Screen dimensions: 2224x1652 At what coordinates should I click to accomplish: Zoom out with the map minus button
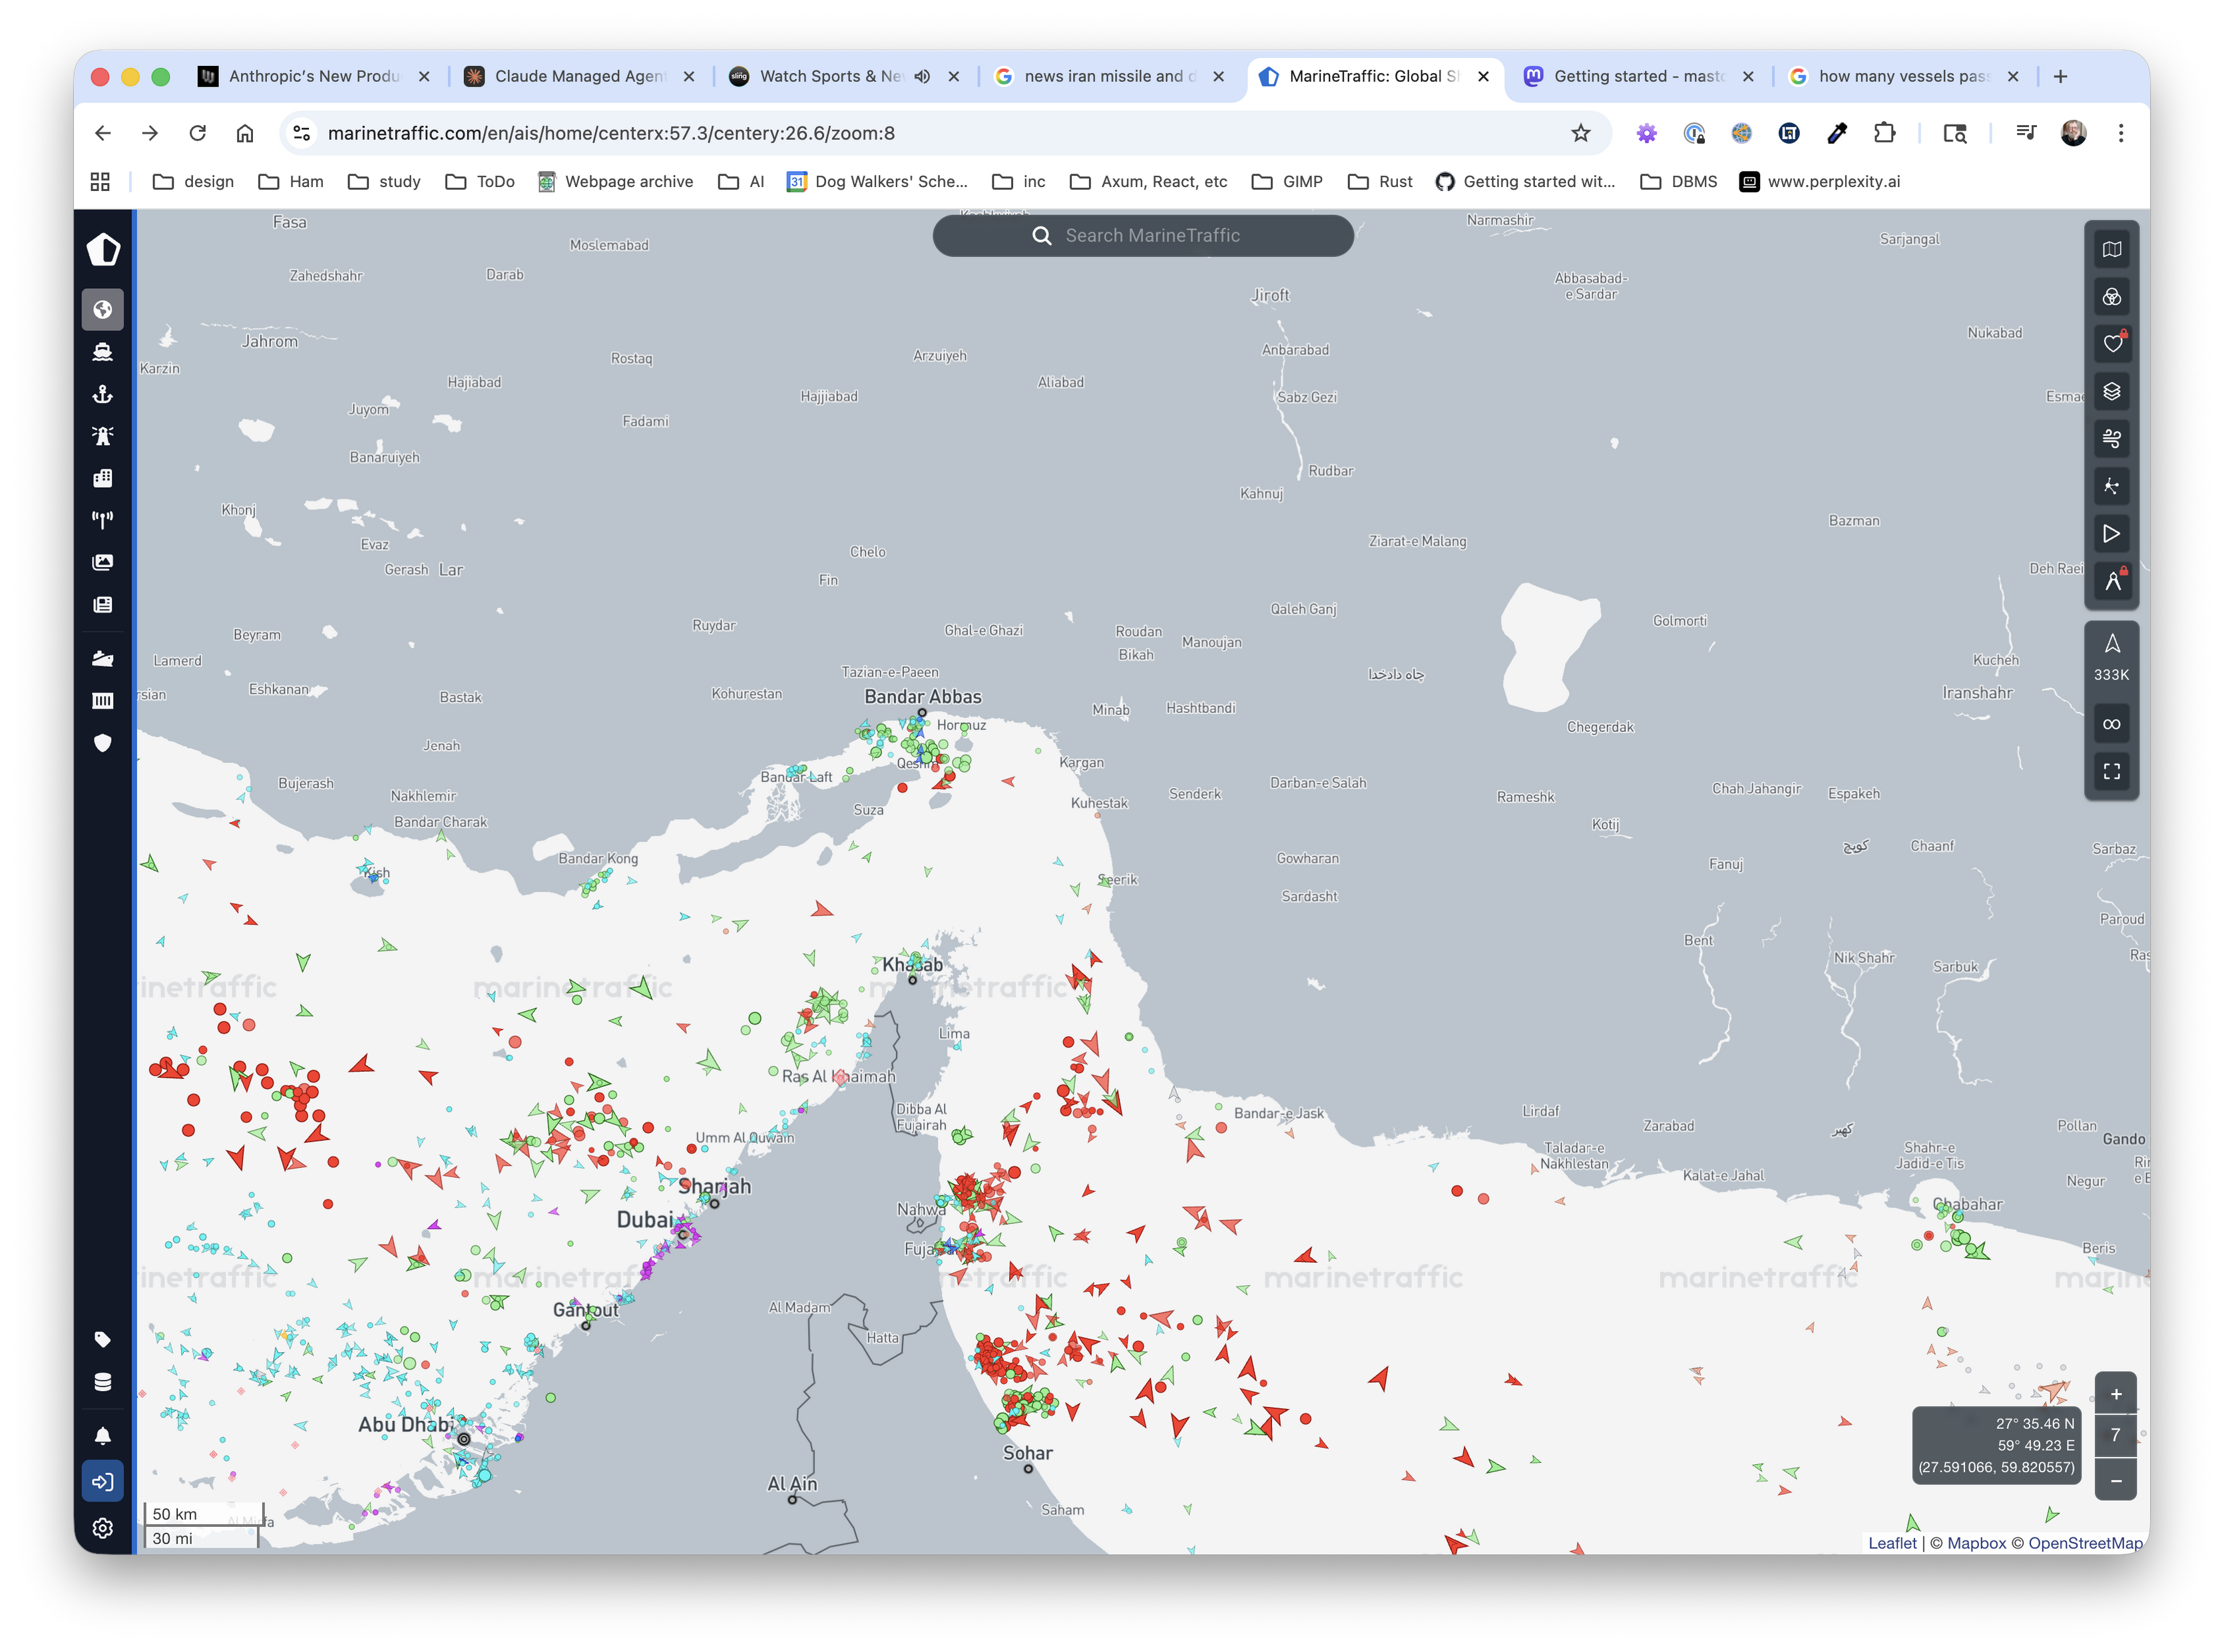coord(2115,1480)
